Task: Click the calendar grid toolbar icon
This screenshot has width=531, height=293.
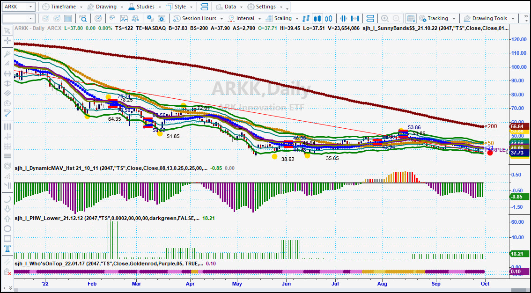Action: pos(68,18)
